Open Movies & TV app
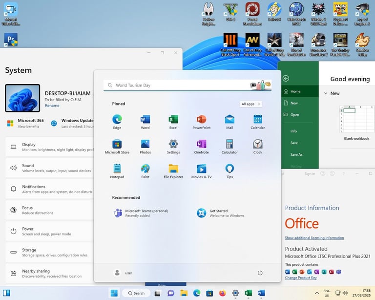 201,171
